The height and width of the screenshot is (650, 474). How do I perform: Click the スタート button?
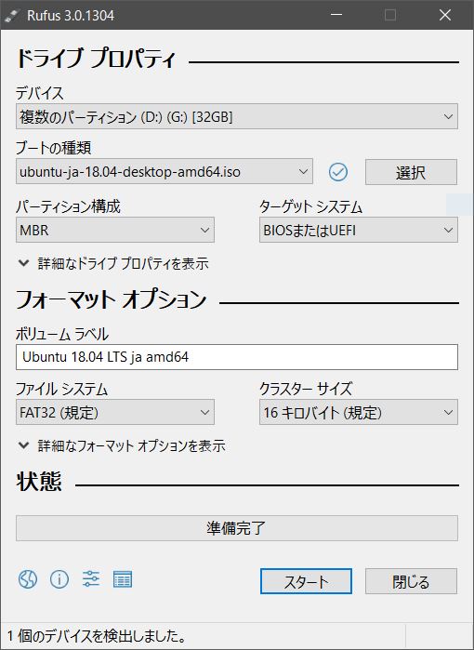pyautogui.click(x=306, y=581)
